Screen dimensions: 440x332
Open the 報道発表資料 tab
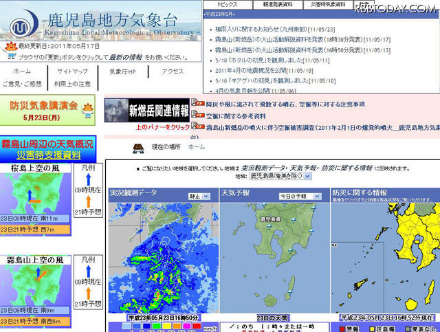272,5
